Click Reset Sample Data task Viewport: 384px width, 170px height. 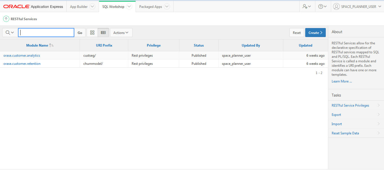click(x=345, y=133)
